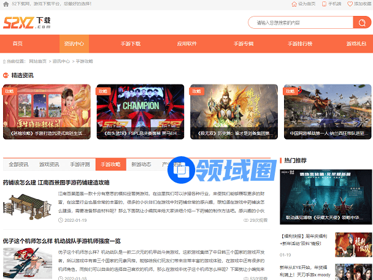Click the phone icon beside 手机端
Screen dimensions: 373x280
coord(323,4)
